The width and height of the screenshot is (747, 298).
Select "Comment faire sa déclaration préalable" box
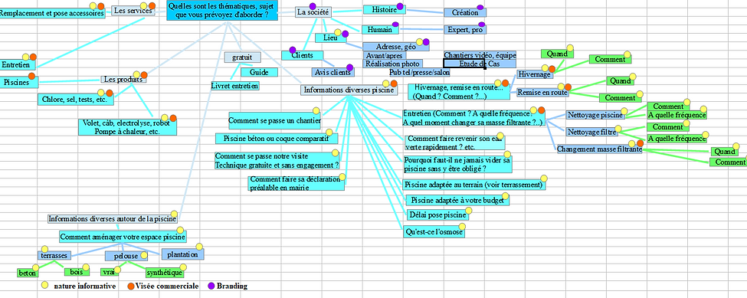296,183
